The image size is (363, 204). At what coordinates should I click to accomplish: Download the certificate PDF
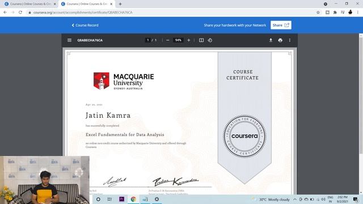pyautogui.click(x=271, y=40)
